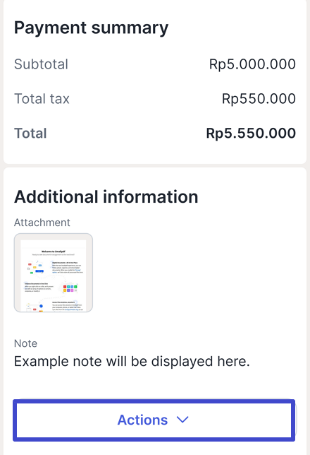This screenshot has height=455, width=310.
Task: Open the attachment PDF thumbnail preview
Action: (x=54, y=273)
